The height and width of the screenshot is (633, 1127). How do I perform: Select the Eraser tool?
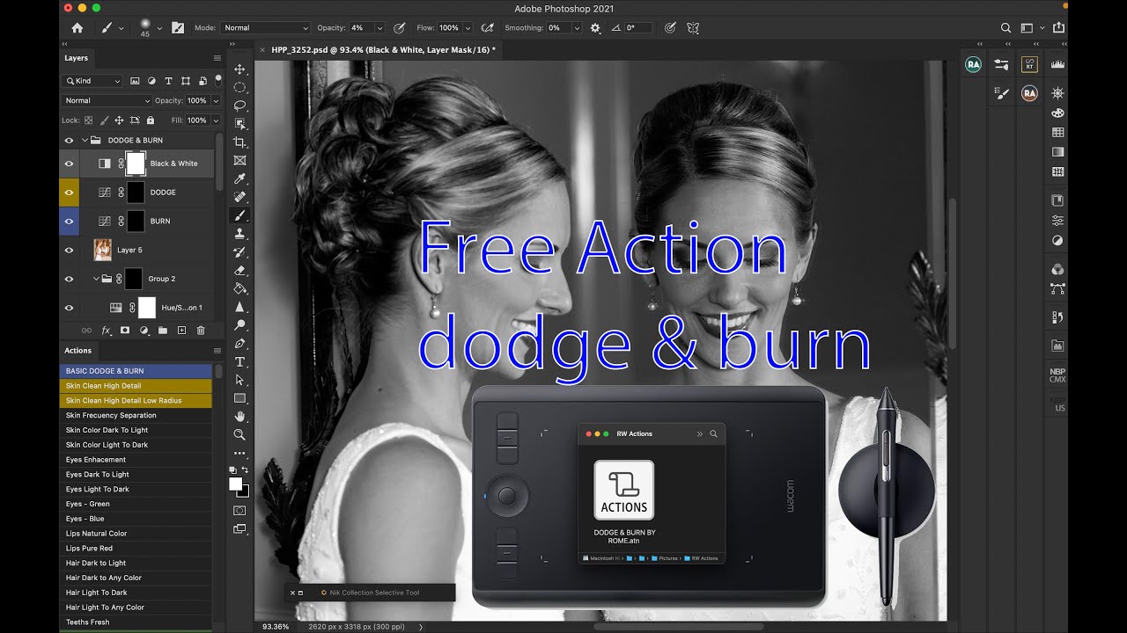(x=239, y=271)
